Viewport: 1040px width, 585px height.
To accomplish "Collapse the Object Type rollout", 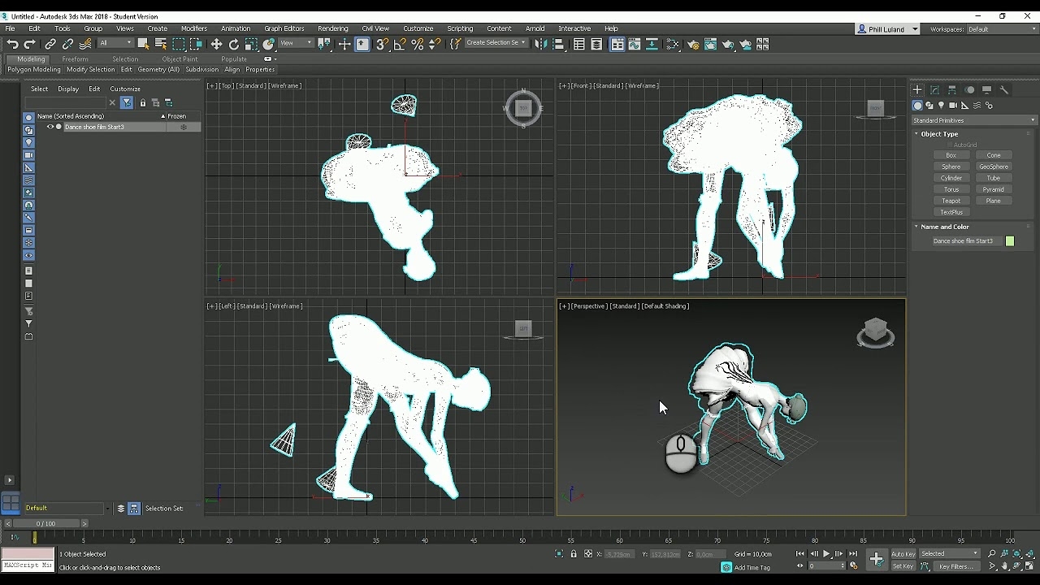I will [x=939, y=134].
